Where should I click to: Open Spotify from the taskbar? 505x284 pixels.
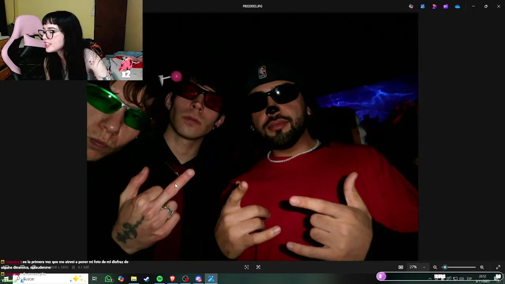pyautogui.click(x=159, y=279)
